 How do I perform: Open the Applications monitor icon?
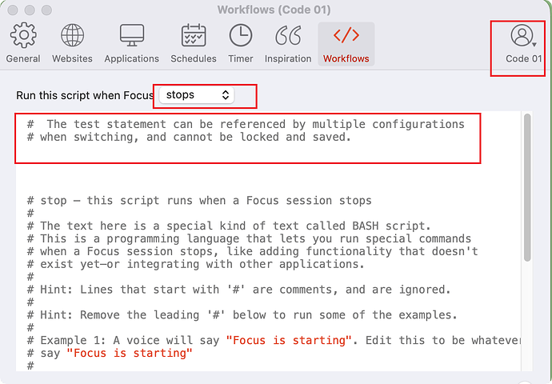pos(132,35)
